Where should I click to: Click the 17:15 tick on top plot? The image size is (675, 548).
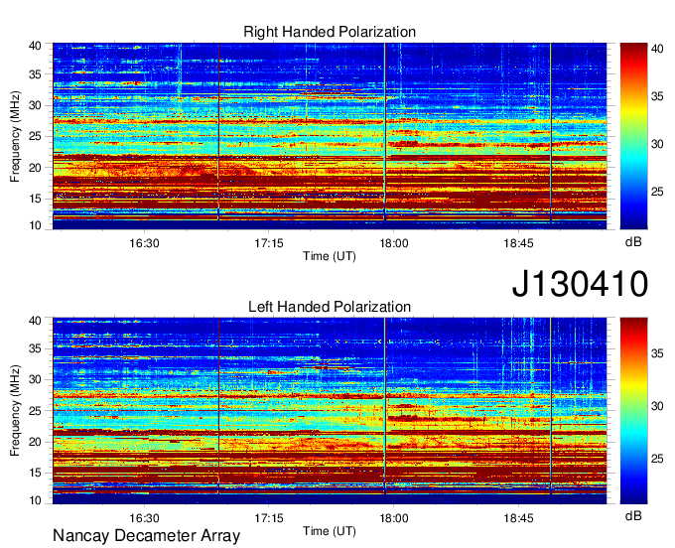tap(269, 243)
